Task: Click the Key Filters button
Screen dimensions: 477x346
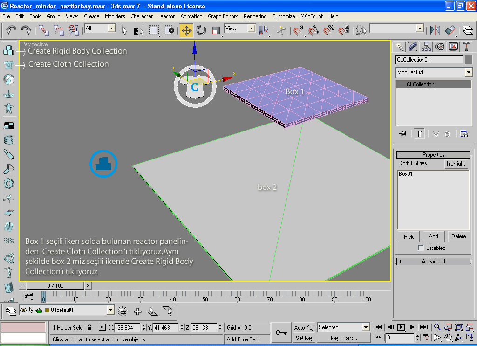Action: (x=343, y=338)
